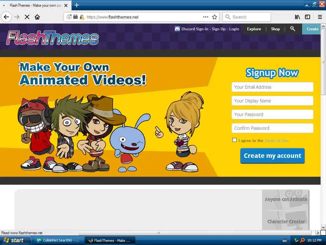The width and height of the screenshot is (326, 245).
Task: Click the taskbar clock showing 10:12 PM
Action: point(314,241)
